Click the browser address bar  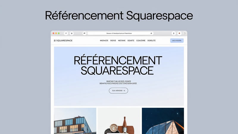(x=120, y=33)
